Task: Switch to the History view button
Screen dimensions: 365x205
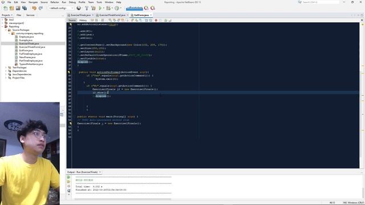Action: pos(83,20)
